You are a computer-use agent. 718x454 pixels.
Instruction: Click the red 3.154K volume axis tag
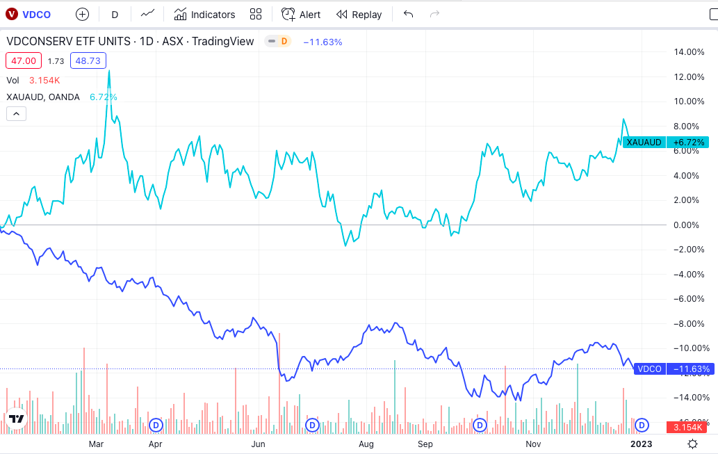[688, 427]
